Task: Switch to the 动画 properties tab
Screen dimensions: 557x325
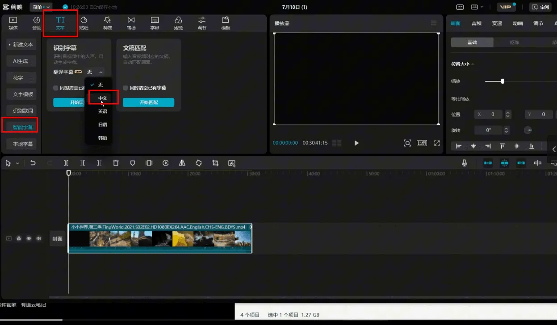Action: (x=518, y=23)
